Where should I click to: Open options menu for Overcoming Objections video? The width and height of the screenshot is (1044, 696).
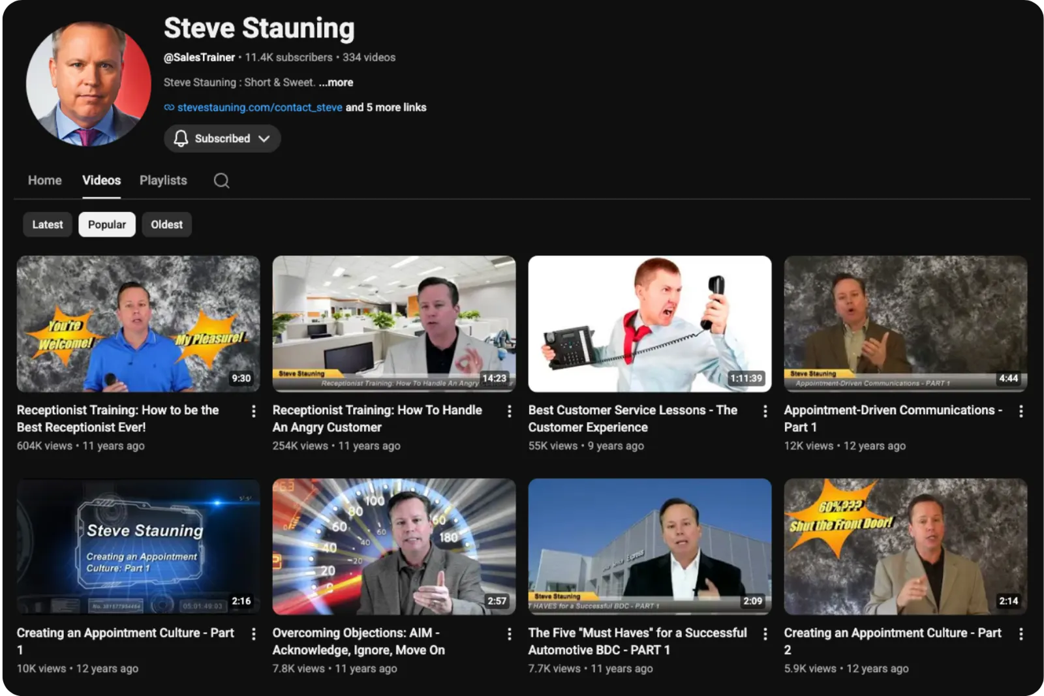[510, 634]
